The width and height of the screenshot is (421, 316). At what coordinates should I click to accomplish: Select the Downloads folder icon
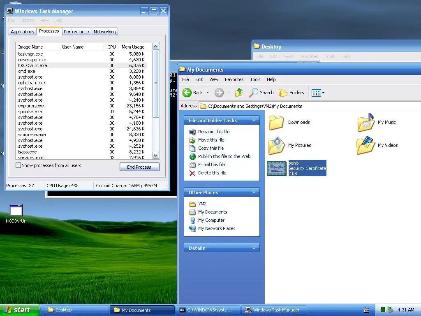pyautogui.click(x=276, y=123)
